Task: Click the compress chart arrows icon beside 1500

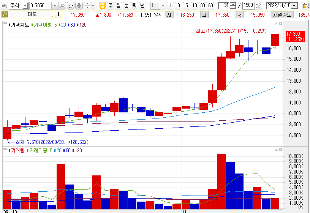Action: 258,6
